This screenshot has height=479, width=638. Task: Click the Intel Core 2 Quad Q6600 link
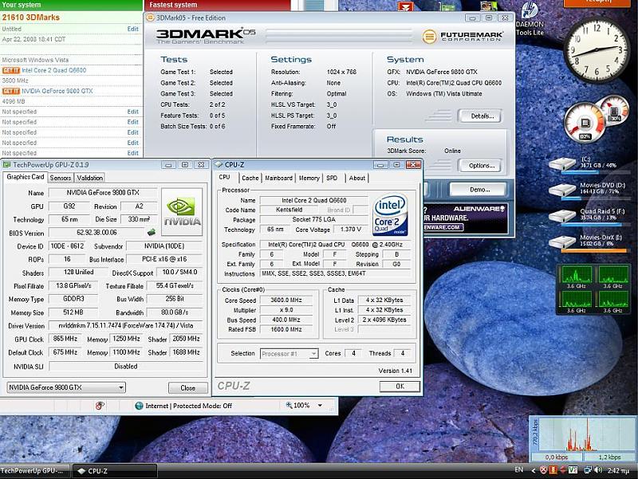coord(53,70)
